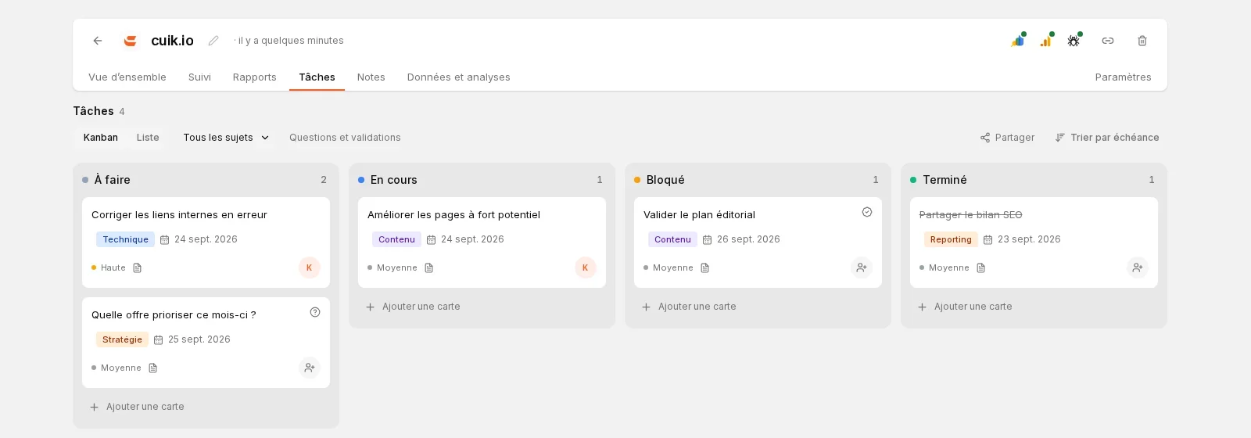Open note icon on Partager le bilan SEO card

(x=981, y=267)
